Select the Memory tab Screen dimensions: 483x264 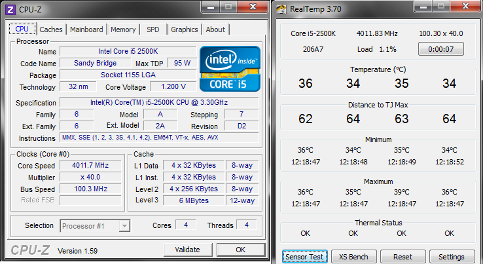[x=123, y=29]
